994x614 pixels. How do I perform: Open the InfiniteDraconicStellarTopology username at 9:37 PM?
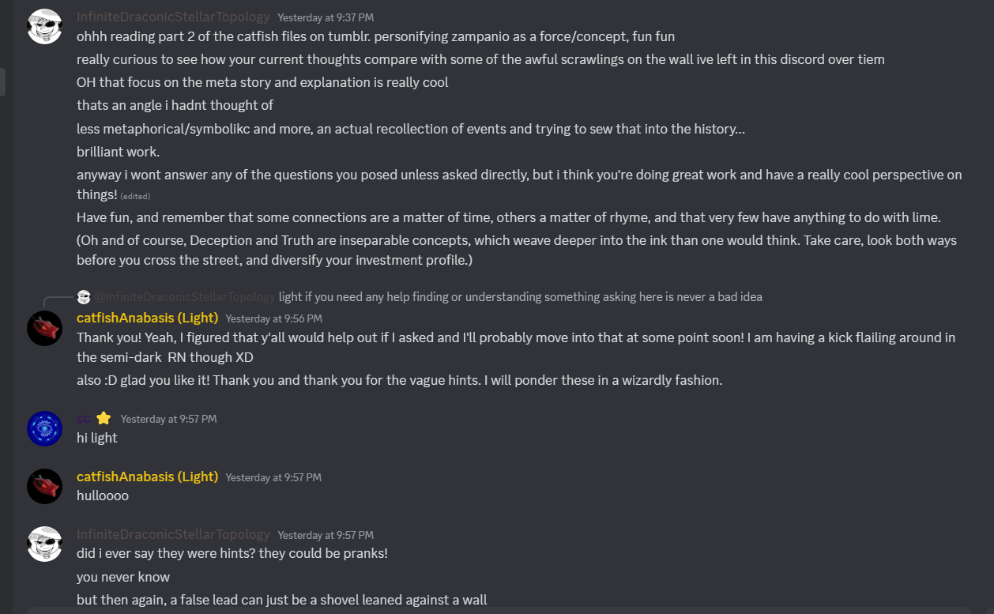click(173, 17)
